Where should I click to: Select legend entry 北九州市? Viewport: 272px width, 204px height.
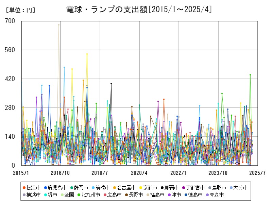click(89, 195)
